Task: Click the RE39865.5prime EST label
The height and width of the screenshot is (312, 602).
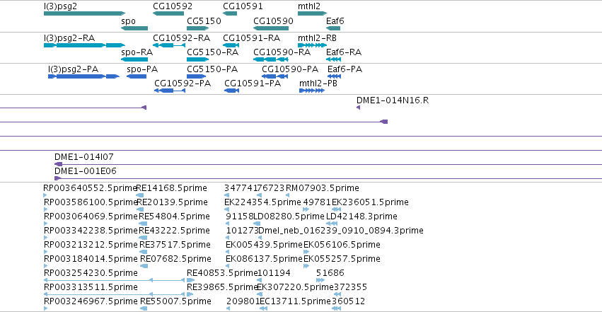Action: click(x=222, y=287)
